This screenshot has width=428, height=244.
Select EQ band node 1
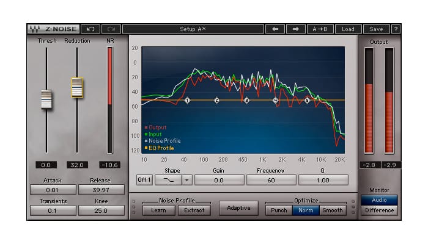[x=187, y=101]
